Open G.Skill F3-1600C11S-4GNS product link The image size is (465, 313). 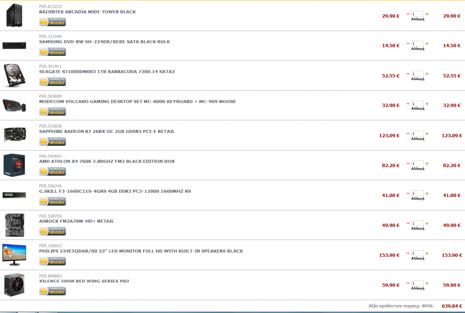click(x=115, y=191)
